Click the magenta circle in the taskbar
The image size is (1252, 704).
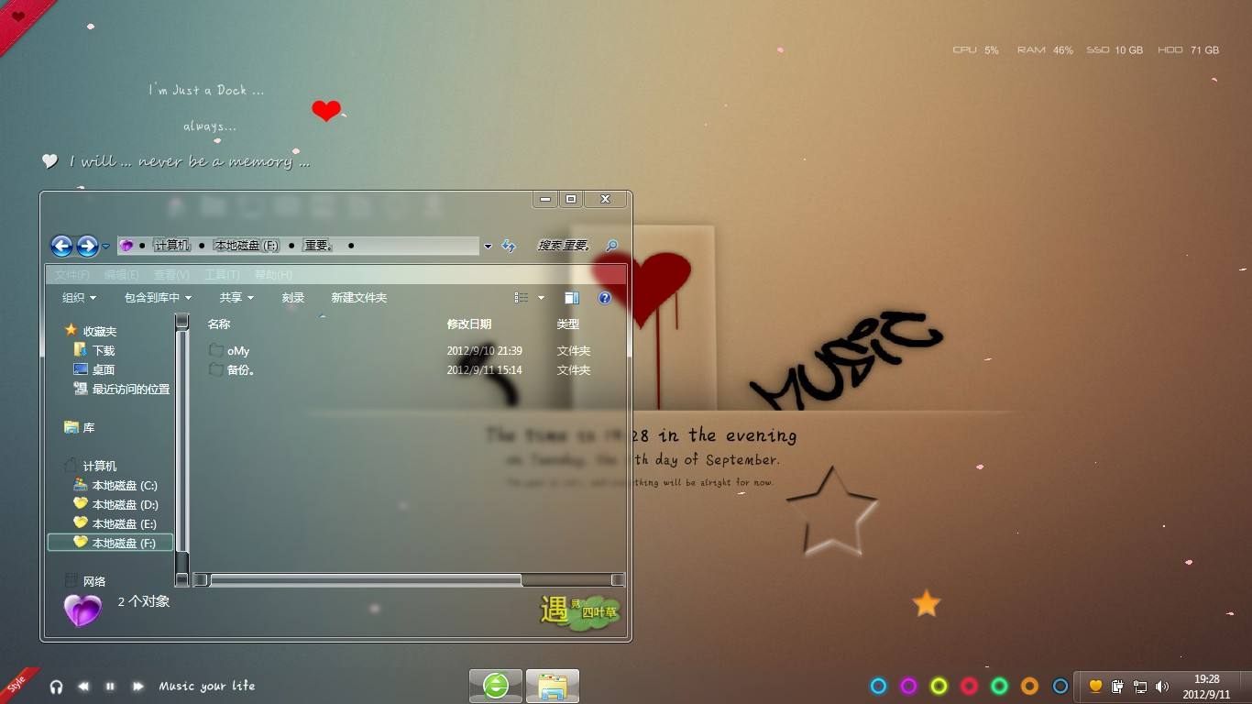[x=908, y=686]
